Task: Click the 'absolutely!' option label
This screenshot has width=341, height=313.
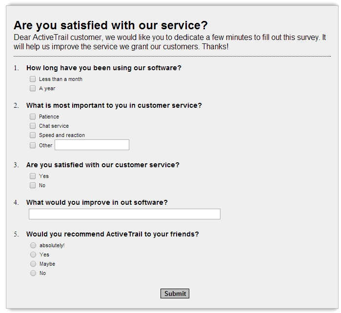Action: pos(52,245)
